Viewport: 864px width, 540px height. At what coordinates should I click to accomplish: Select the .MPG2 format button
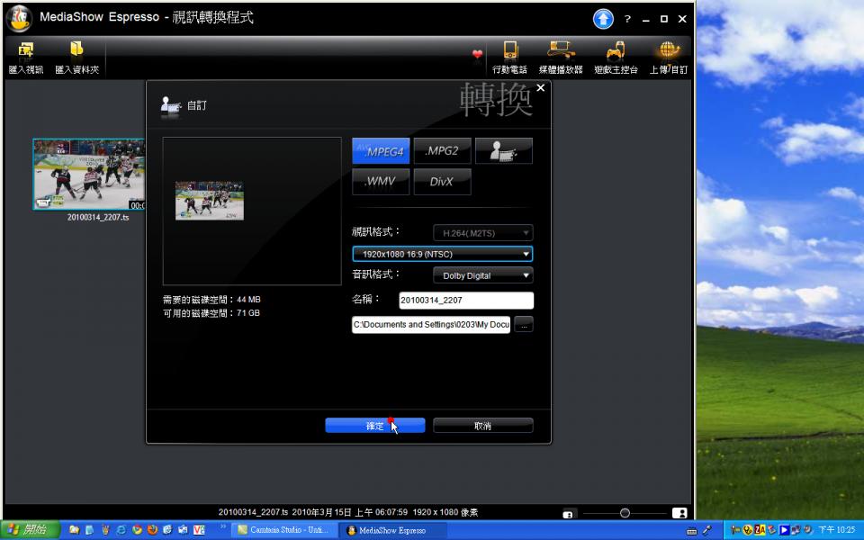click(x=443, y=151)
